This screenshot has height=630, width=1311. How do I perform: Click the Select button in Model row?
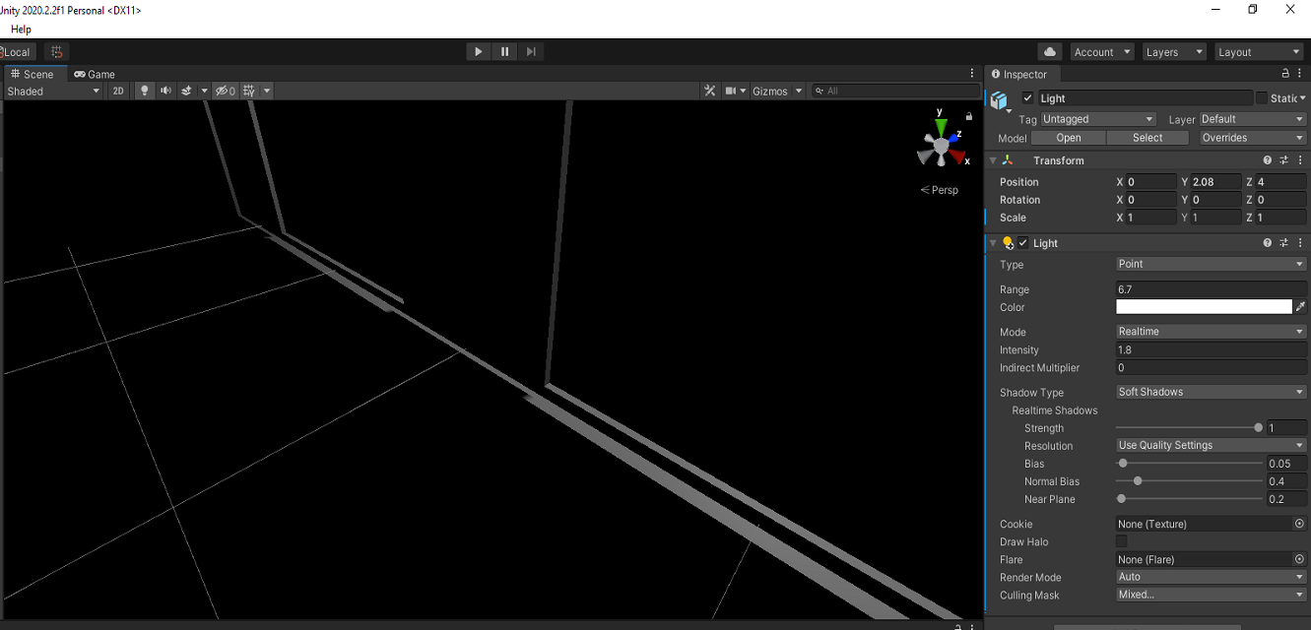(1147, 137)
